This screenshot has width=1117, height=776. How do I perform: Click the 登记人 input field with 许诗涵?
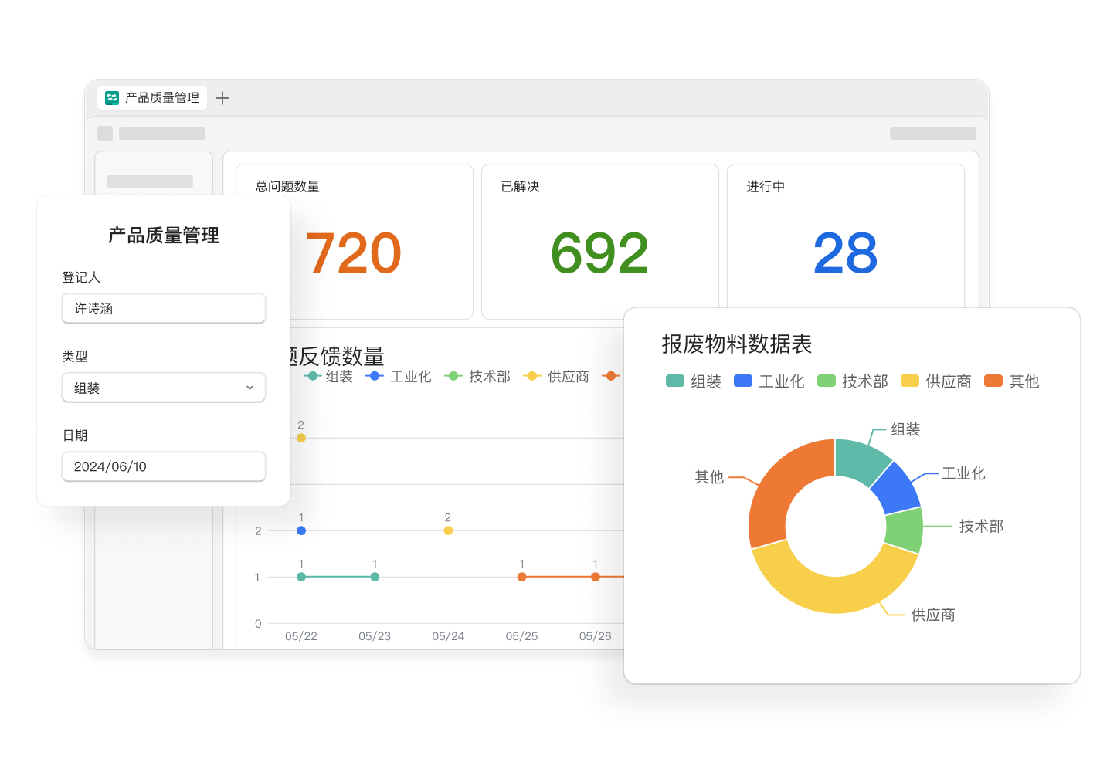[163, 309]
